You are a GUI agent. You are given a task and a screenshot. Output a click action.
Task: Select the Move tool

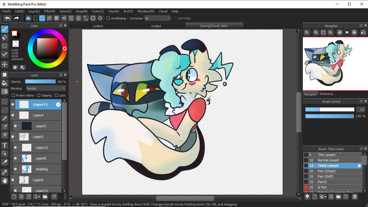click(x=4, y=64)
